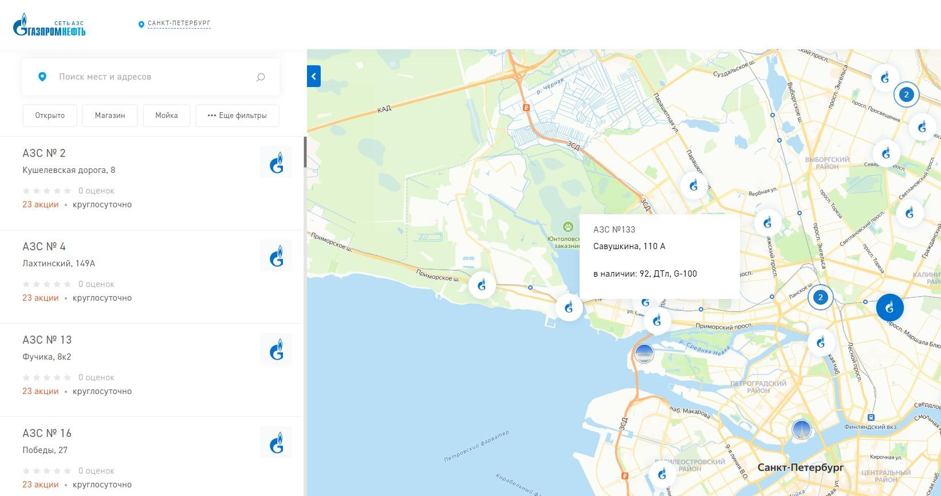
Task: Click круглосуточно label of АЗС № 4
Action: click(x=102, y=298)
